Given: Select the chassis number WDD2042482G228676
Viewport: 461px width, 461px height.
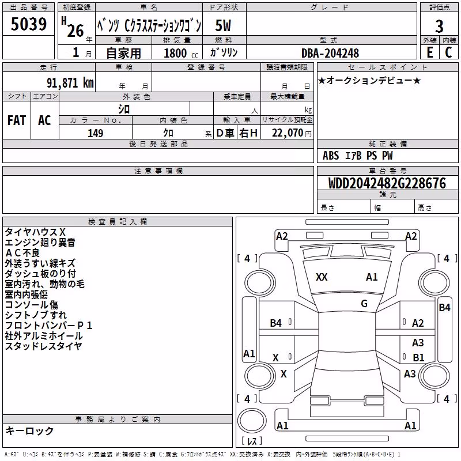Looking at the screenshot, I should point(387,183).
